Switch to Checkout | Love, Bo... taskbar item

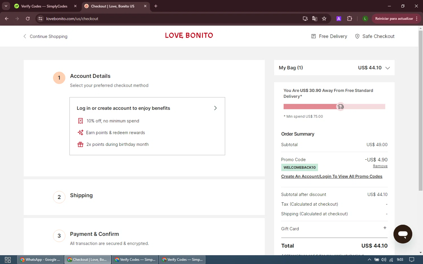[x=88, y=259]
